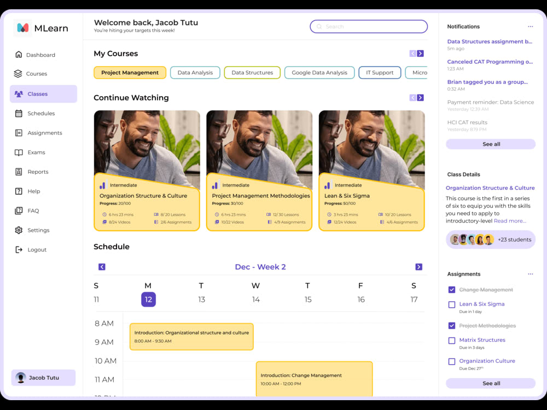Image resolution: width=547 pixels, height=410 pixels.
Task: Click the student avatars group
Action: pos(472,239)
